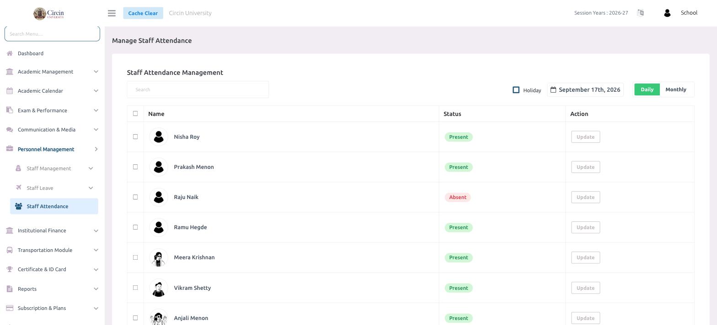Toggle the select-all checkbox in table header
The image size is (717, 325).
click(135, 114)
